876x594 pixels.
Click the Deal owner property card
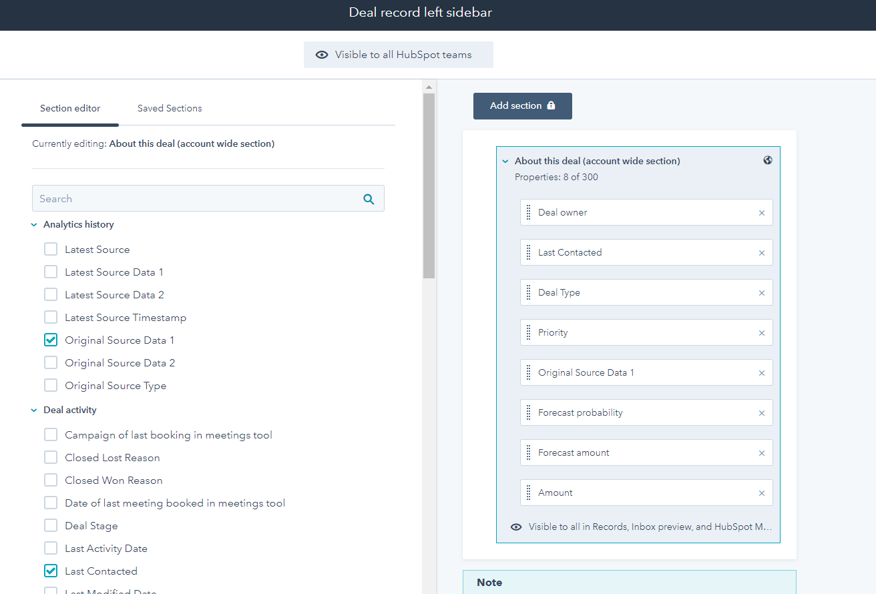point(646,212)
